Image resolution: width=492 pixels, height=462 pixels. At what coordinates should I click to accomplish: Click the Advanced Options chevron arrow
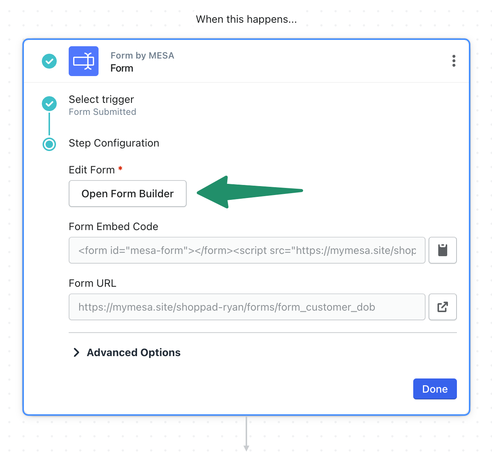pos(77,352)
